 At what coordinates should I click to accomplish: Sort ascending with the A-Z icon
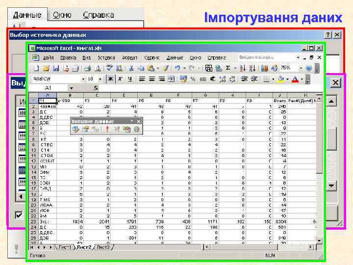[x=243, y=68]
